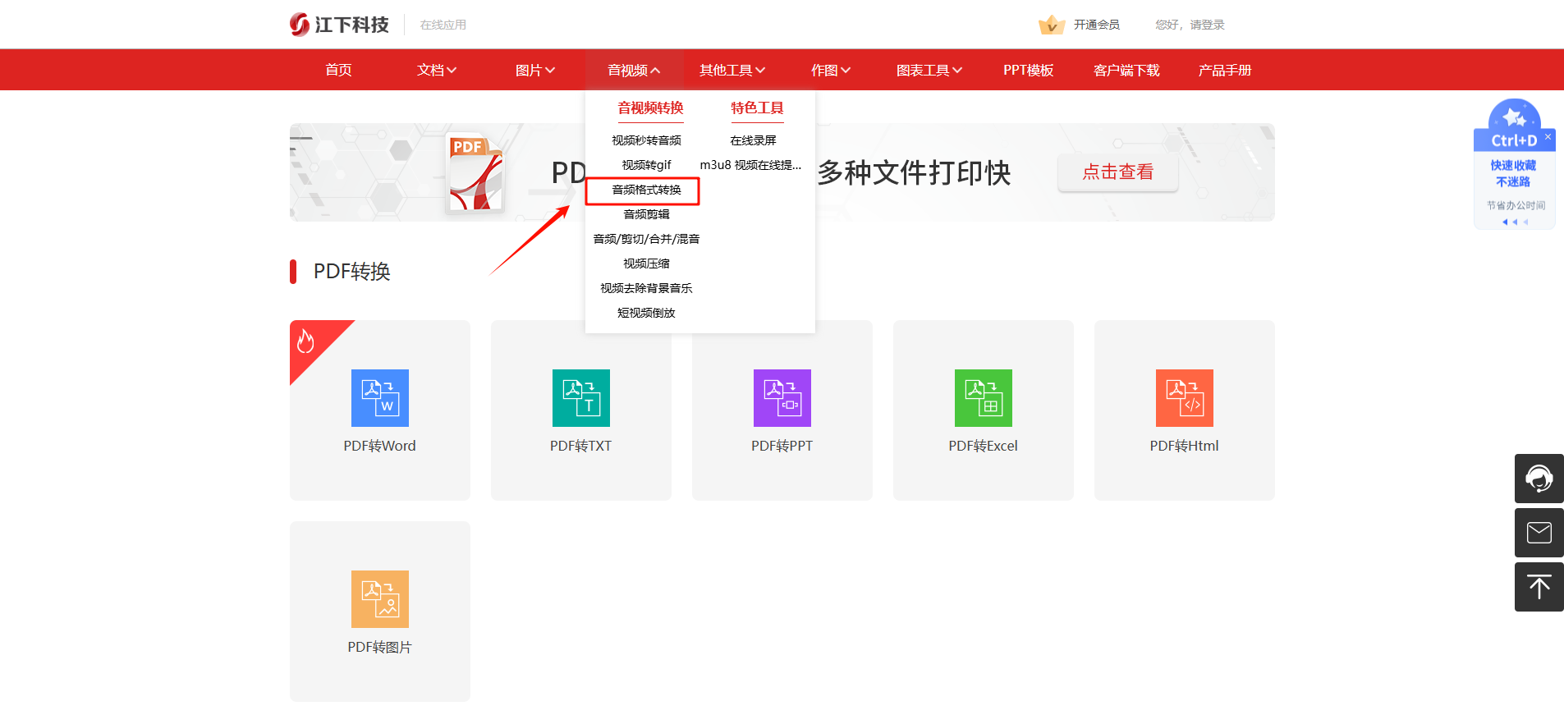The height and width of the screenshot is (724, 1564).
Task: Collapse the 音视频 dropdown menu
Action: click(634, 71)
